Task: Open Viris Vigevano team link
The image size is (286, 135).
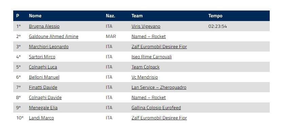Action: 146,26
